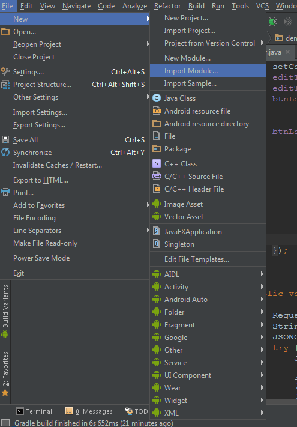
Task: Click the Save All disk icon
Action: tap(5, 140)
